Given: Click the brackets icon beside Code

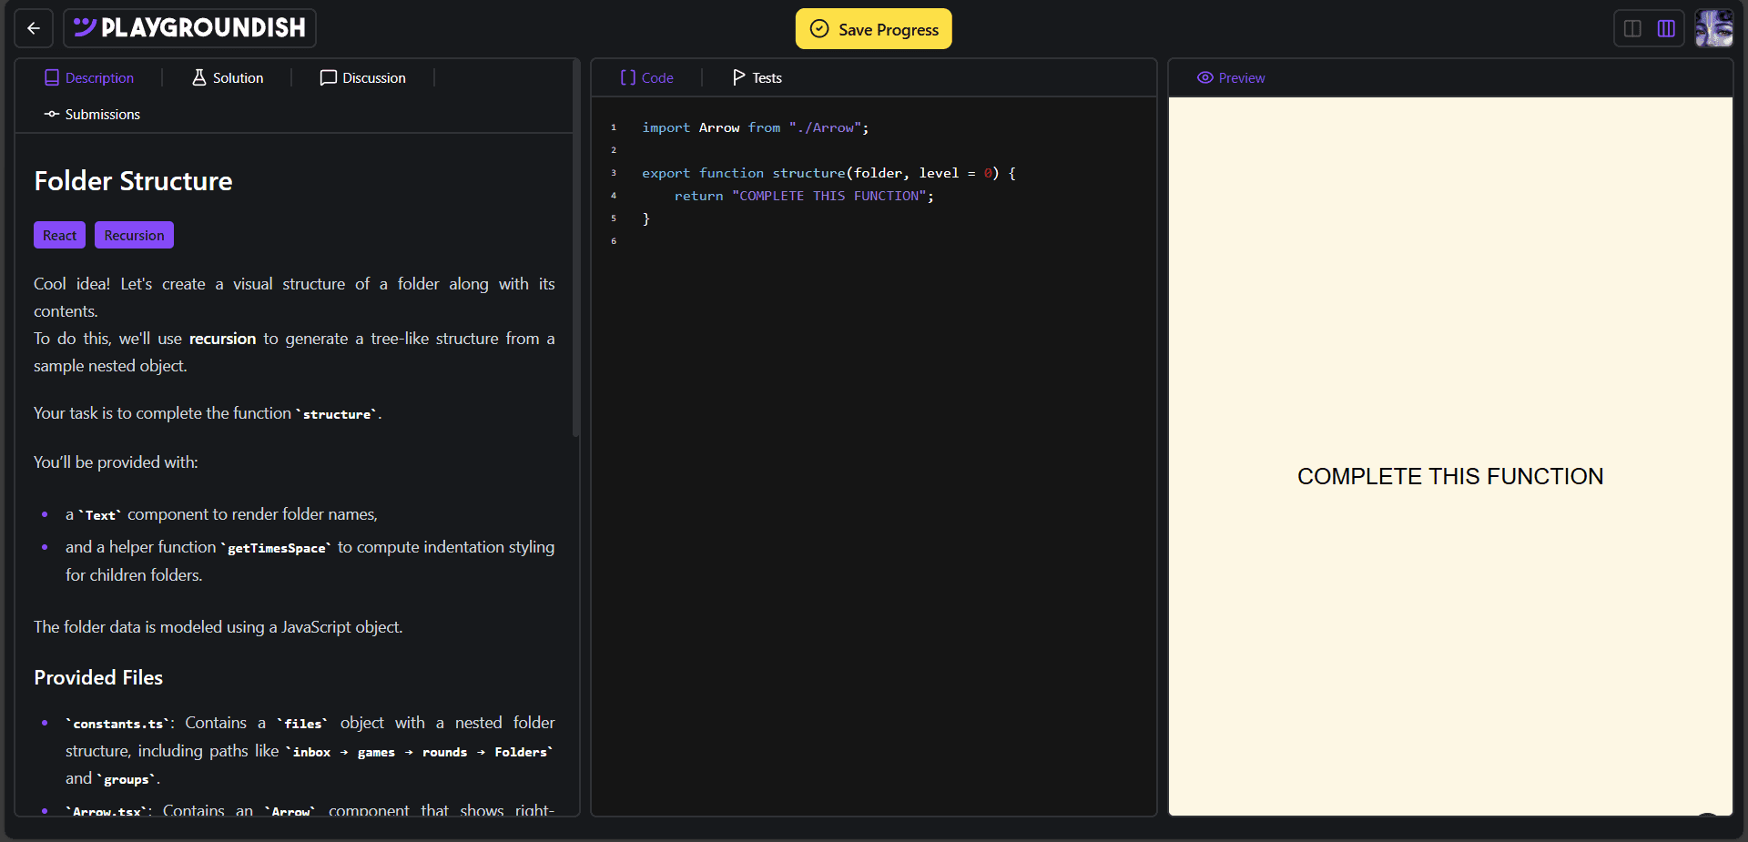Looking at the screenshot, I should pos(627,78).
